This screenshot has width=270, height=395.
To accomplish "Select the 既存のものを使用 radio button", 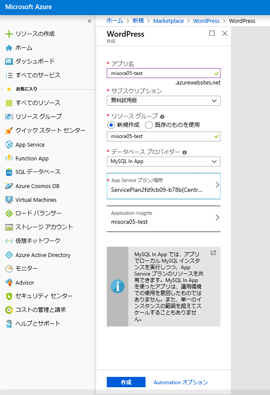I will click(x=149, y=125).
